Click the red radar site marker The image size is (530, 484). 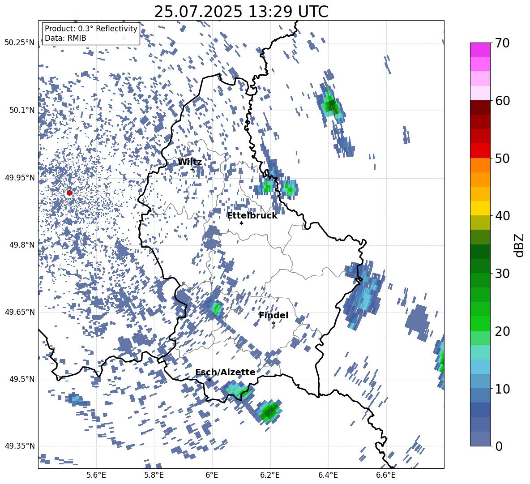click(69, 193)
